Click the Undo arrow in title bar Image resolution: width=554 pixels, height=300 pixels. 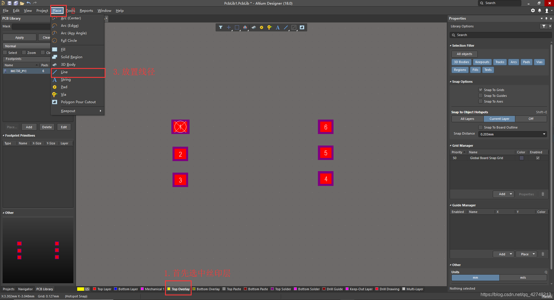tap(29, 3)
